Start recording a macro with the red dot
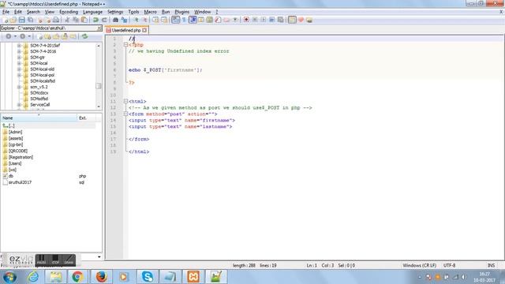This screenshot has height=284, width=505. point(246,20)
